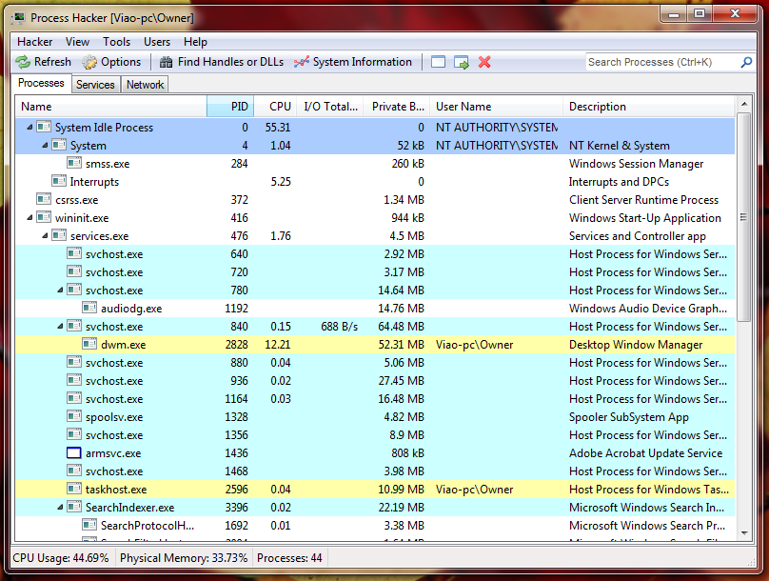Collapse svchost.exe with PID 840
This screenshot has width=769, height=581.
click(60, 327)
